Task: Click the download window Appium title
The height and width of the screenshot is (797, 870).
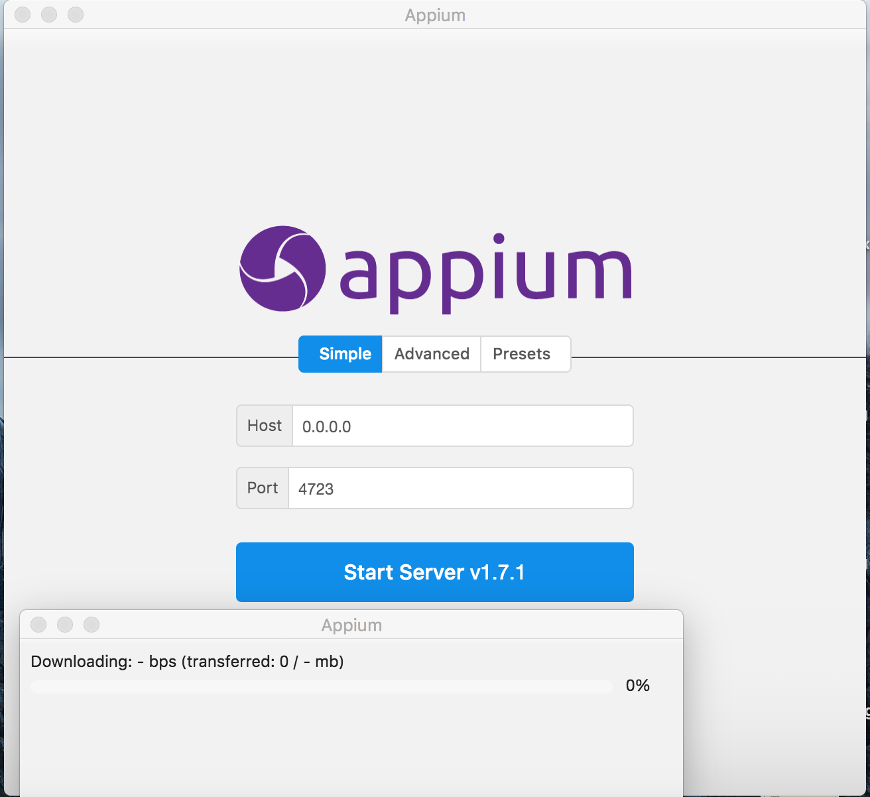Action: (x=351, y=625)
